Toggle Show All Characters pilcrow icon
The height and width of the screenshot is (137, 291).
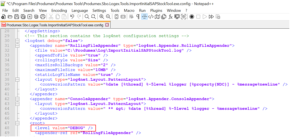pos(138,17)
